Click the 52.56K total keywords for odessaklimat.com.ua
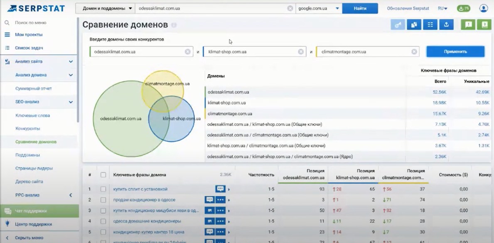Image resolution: width=494 pixels, height=243 pixels. point(440,92)
